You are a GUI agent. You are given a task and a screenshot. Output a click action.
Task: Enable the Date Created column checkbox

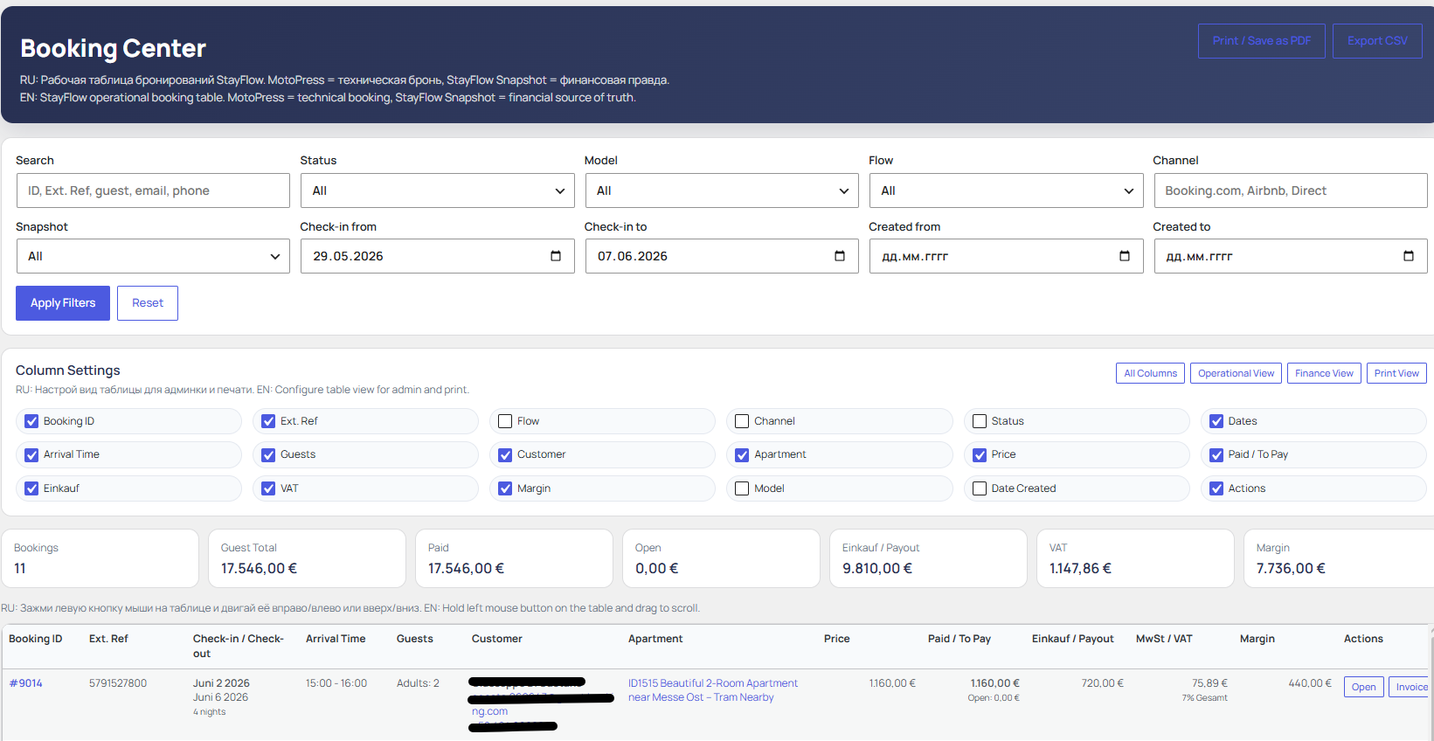tap(980, 488)
